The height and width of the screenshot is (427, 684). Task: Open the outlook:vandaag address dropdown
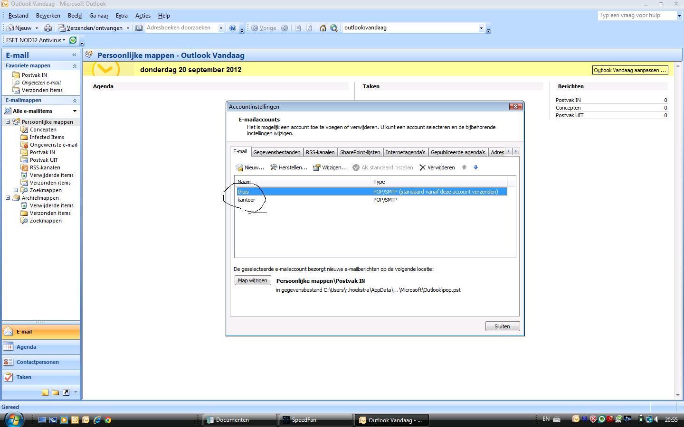(x=481, y=28)
